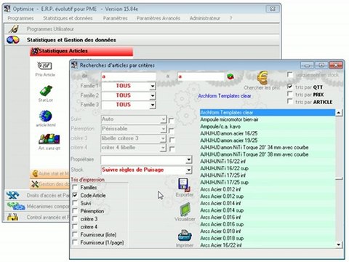Click the 'Archform Templates clear' blue link text
The width and height of the screenshot is (349, 262).
coord(225,96)
